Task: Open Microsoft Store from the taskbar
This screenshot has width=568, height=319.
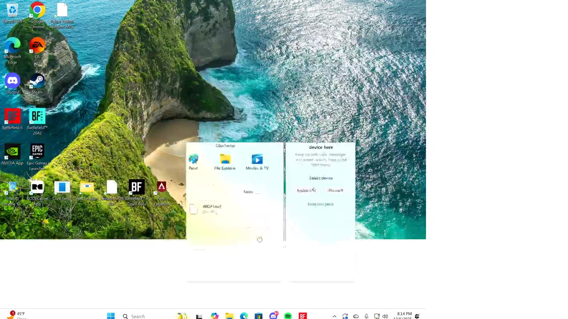Action: [259, 316]
